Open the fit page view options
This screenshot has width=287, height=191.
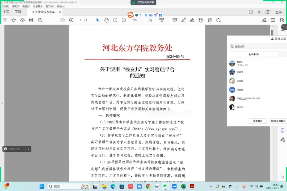point(151,20)
